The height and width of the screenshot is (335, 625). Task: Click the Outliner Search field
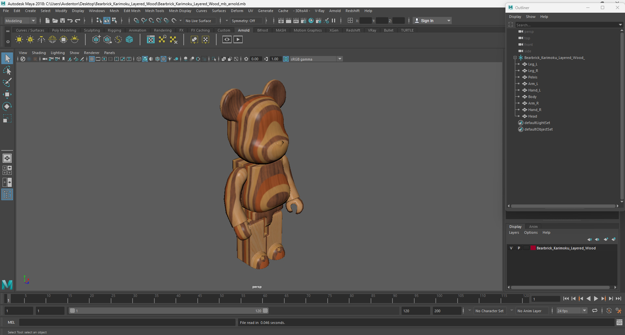click(566, 25)
